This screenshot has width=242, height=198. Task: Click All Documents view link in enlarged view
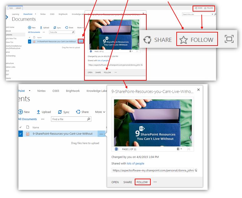[x=28, y=119]
